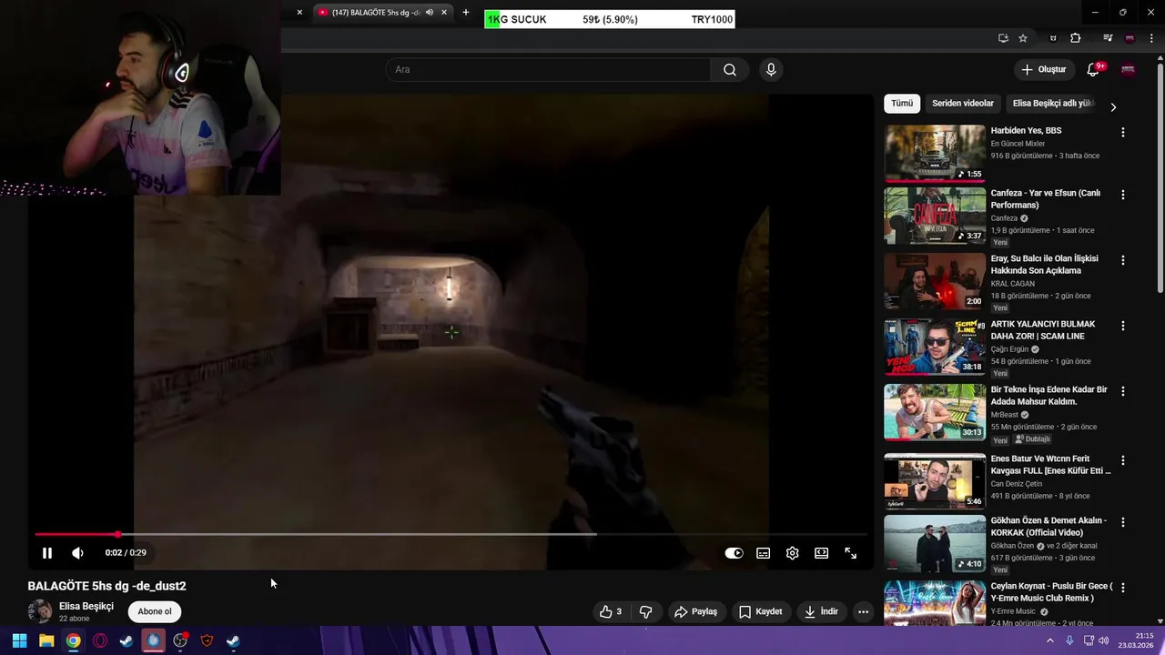Pause the YouTube video
1165x655 pixels.
(x=47, y=553)
